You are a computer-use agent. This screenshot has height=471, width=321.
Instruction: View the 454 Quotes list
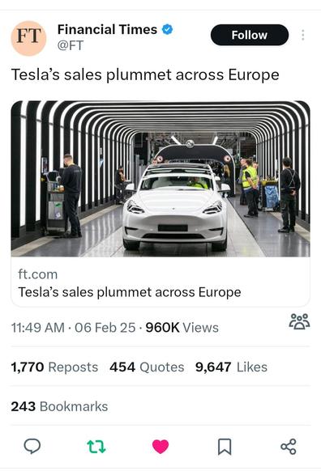coord(147,367)
